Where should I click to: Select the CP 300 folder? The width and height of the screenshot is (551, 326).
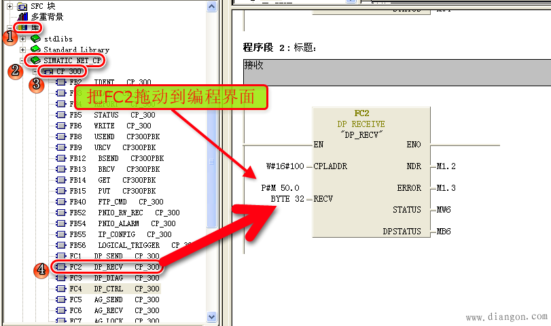[69, 71]
